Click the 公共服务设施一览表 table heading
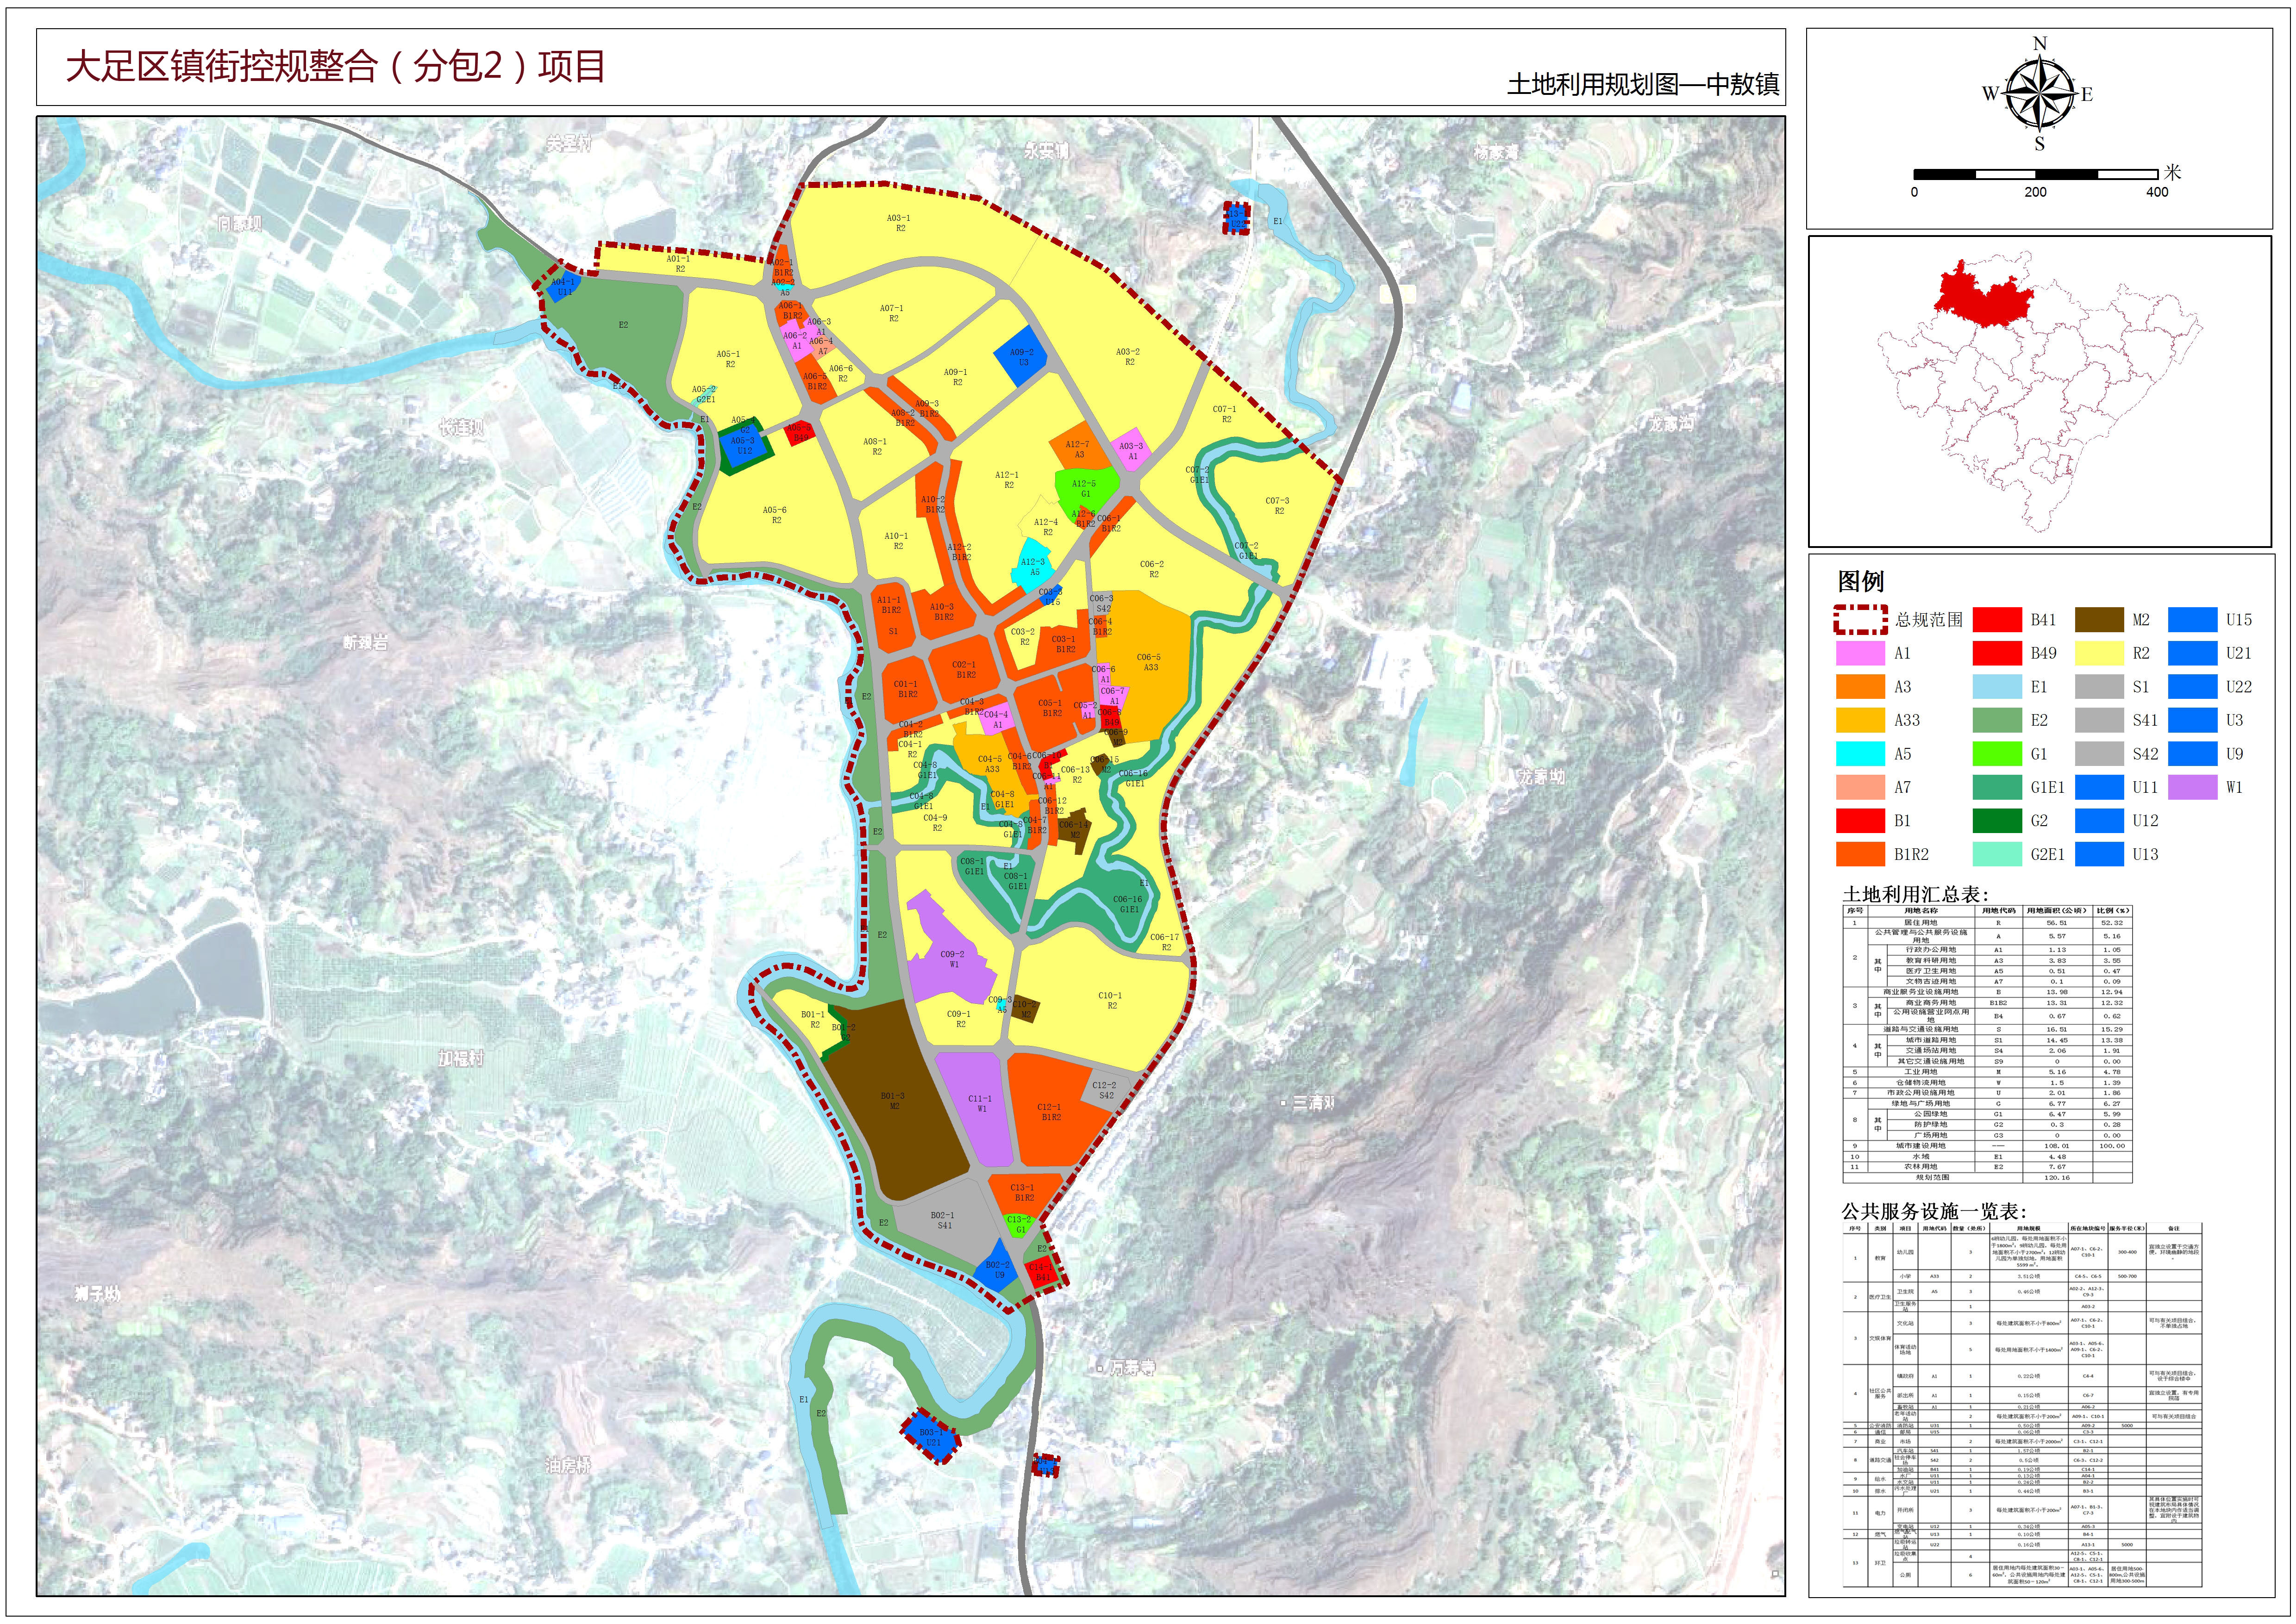 1933,1211
